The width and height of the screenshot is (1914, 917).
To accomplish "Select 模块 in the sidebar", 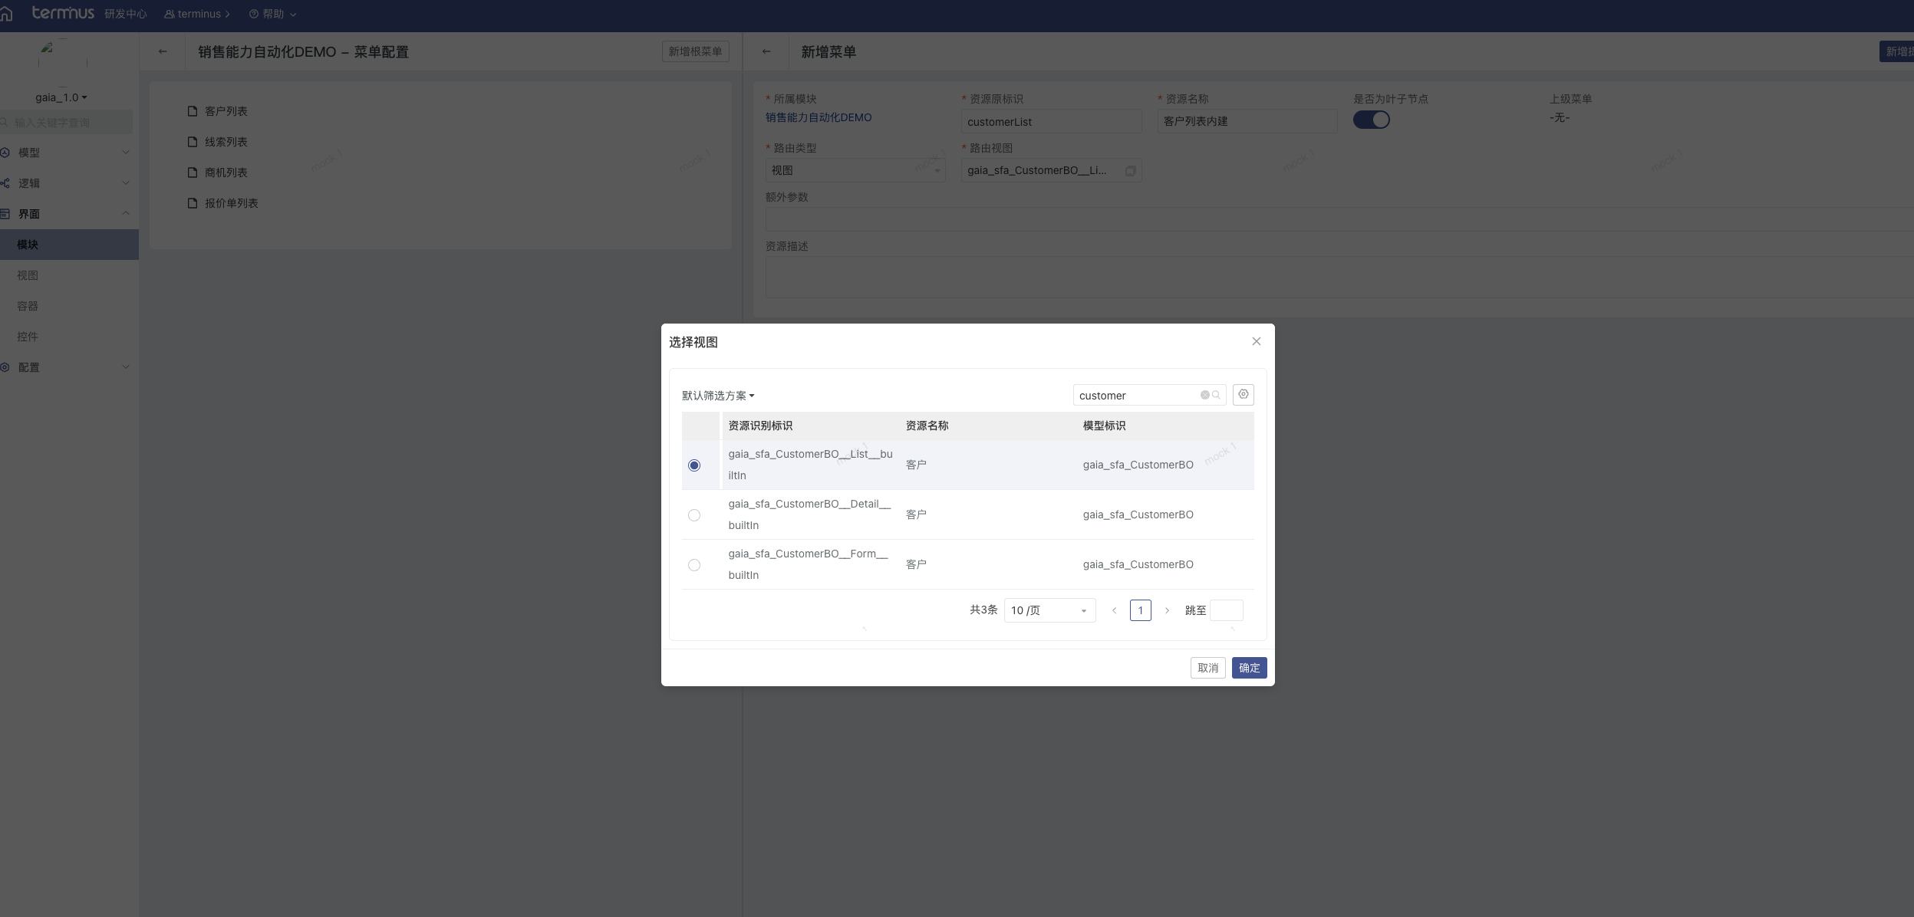I will point(69,245).
